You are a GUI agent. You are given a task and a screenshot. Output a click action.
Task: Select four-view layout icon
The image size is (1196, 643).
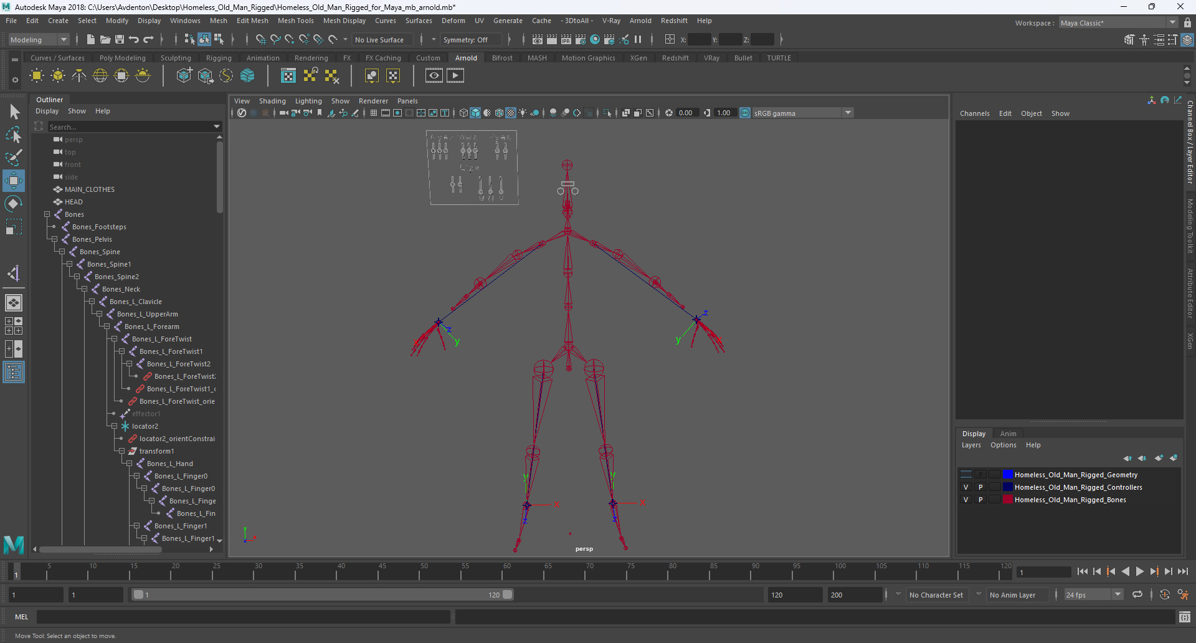(x=14, y=326)
